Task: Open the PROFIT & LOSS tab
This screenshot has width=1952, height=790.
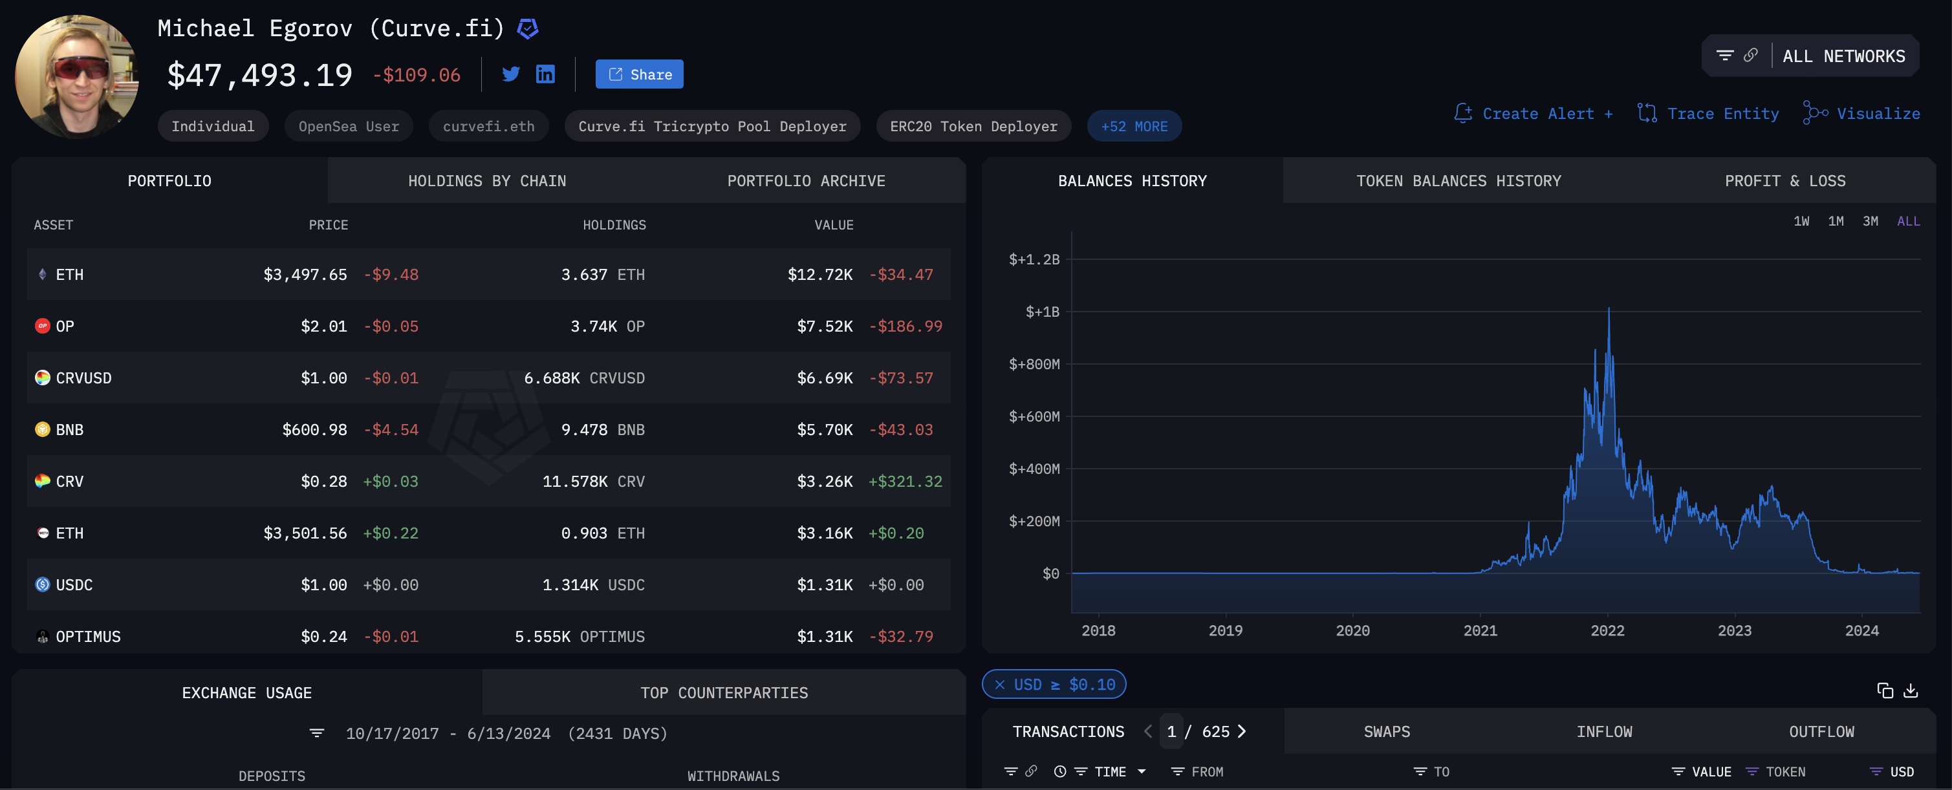Action: pos(1784,180)
